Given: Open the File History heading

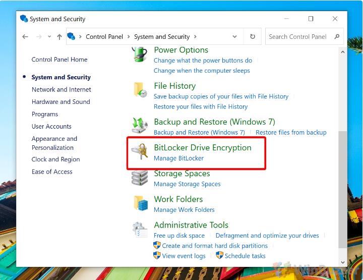Looking at the screenshot, I should pos(175,86).
